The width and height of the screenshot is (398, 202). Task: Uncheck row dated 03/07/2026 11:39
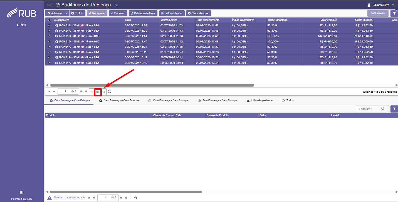pos(49,31)
